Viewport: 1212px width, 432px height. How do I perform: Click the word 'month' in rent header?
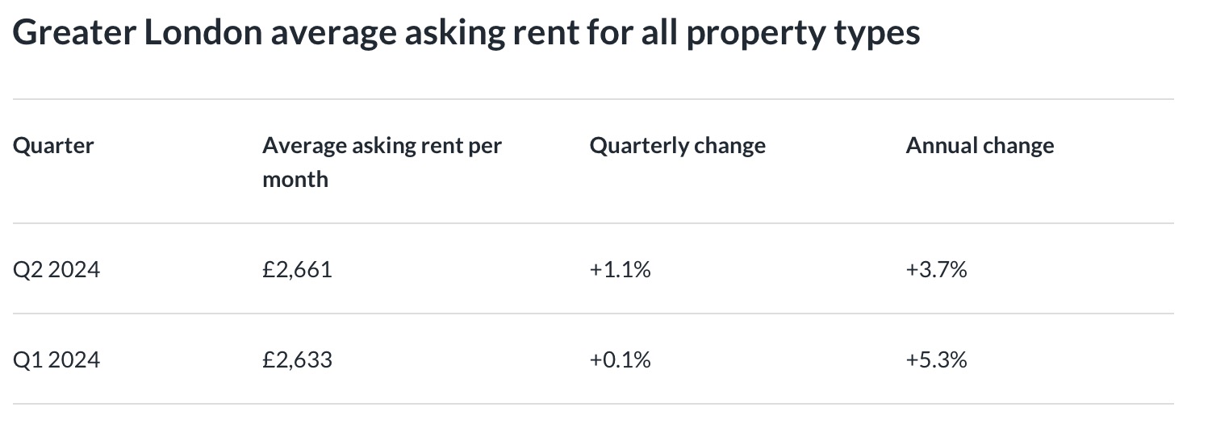(295, 179)
